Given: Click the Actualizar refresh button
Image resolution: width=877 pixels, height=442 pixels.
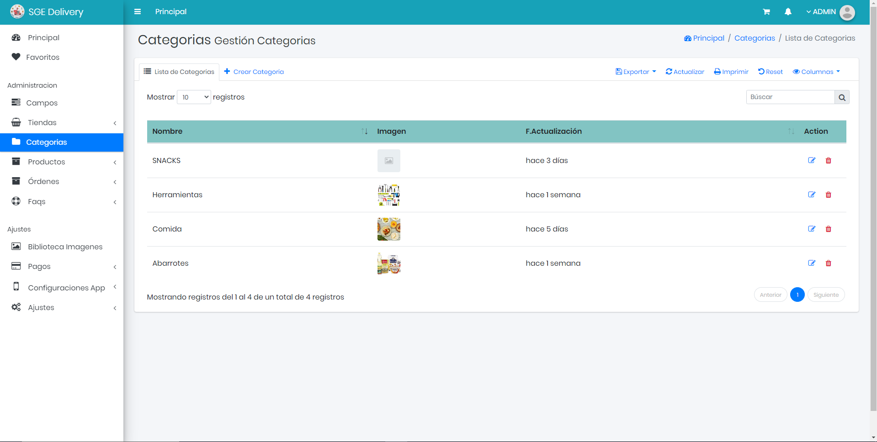Looking at the screenshot, I should (x=685, y=72).
